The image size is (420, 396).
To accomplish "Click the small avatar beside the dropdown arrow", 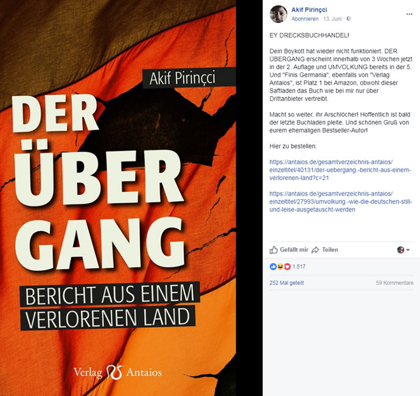I will pos(401,250).
